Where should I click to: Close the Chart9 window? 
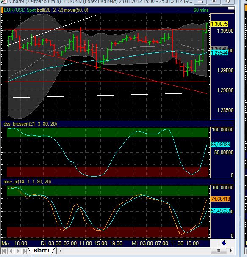tap(228, 2)
